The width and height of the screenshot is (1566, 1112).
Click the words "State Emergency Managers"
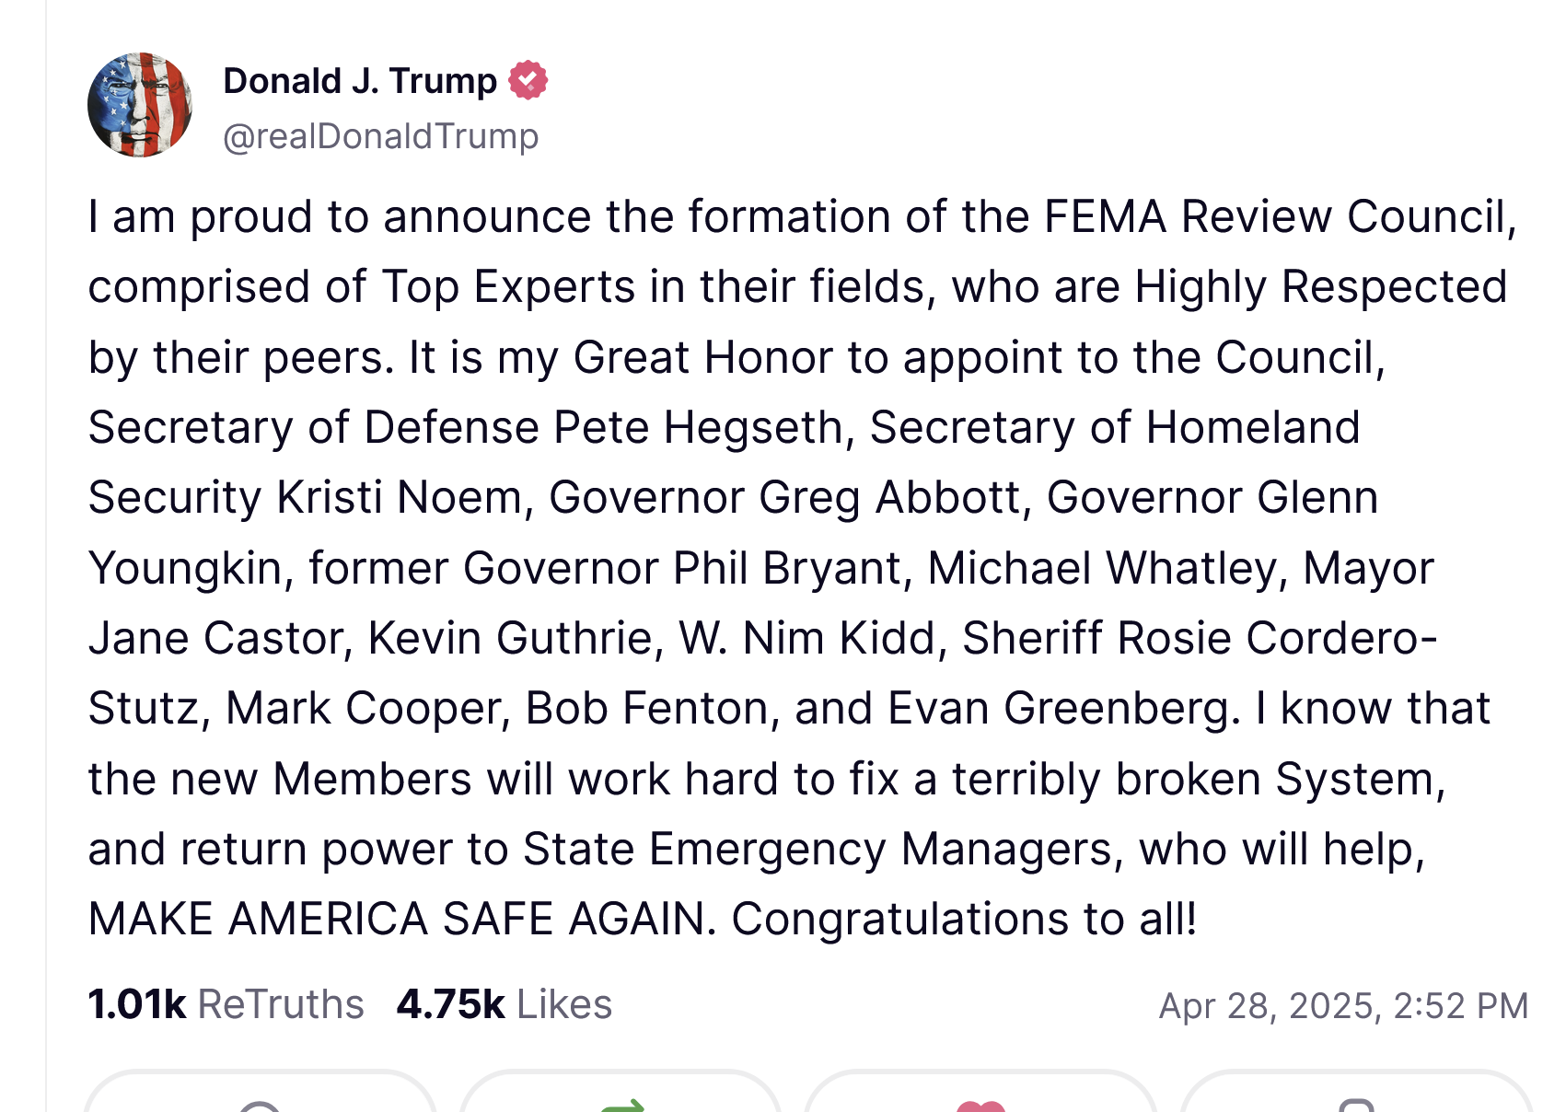coord(818,849)
